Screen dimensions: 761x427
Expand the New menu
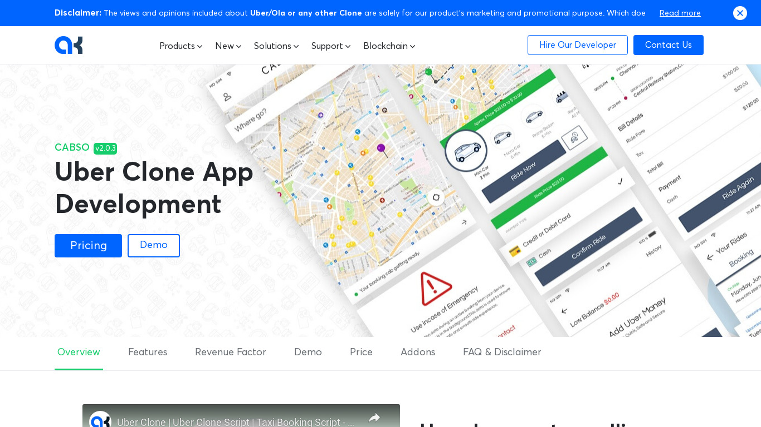click(228, 46)
